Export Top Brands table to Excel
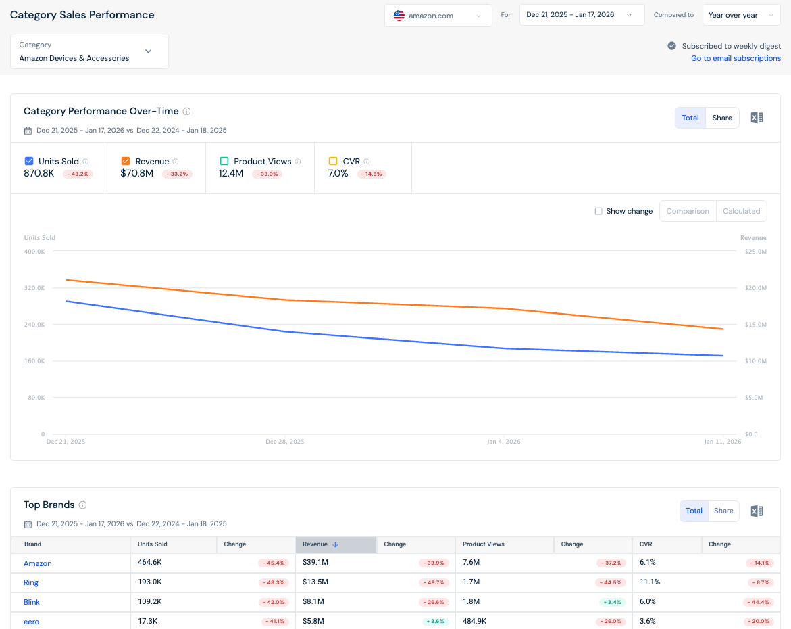This screenshot has height=629, width=791. coord(757,511)
